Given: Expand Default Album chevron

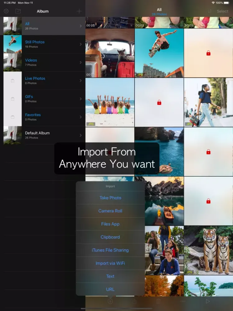Looking at the screenshot, I should click(x=81, y=135).
